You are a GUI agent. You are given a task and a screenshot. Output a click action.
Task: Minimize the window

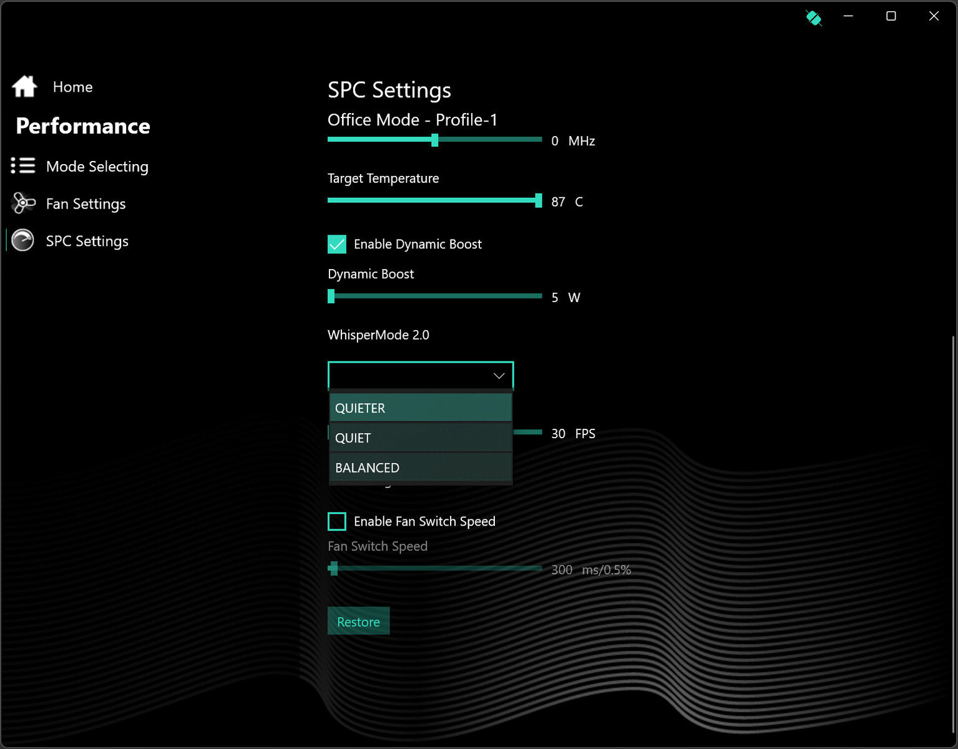[848, 16]
